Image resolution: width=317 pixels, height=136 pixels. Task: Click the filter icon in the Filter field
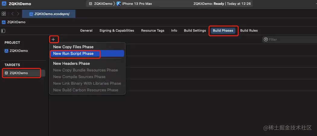pos(266,40)
